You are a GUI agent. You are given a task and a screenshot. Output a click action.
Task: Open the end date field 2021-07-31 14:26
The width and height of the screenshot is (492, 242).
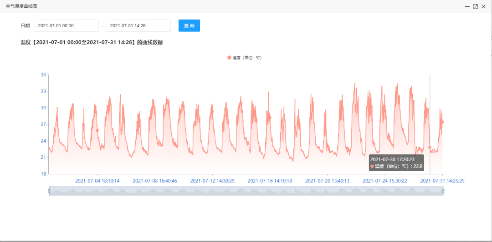138,25
